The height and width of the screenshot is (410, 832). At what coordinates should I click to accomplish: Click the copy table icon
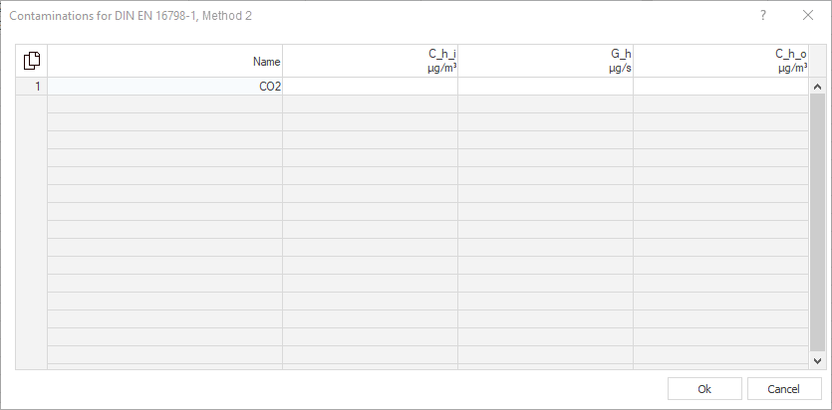pyautogui.click(x=31, y=61)
